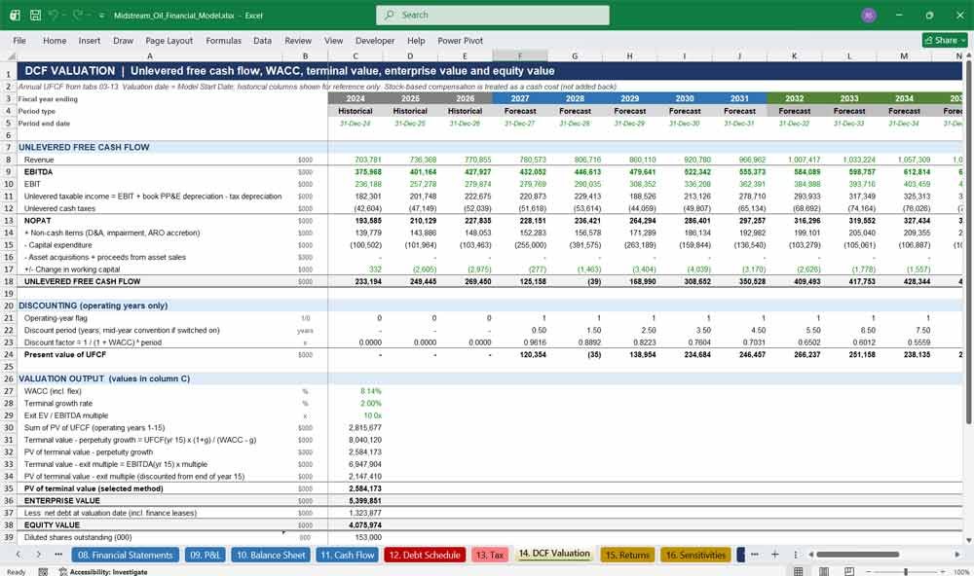Viewport: 974px width, 576px height.
Task: Open the File menu
Action: tap(19, 40)
